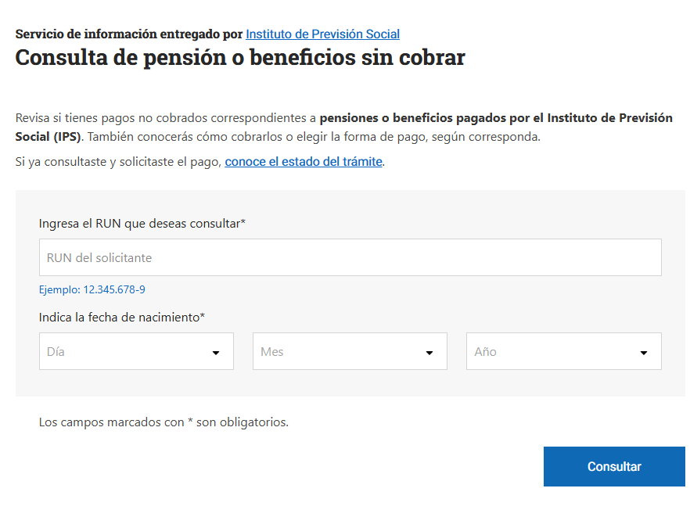Click the arrow icon in Mes dropdown
This screenshot has height=517, width=690.
429,353
